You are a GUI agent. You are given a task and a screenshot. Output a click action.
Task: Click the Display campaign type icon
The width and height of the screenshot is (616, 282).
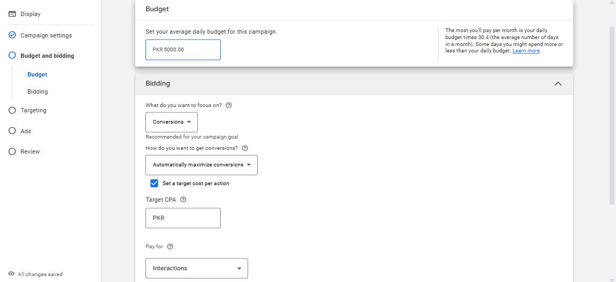(12, 14)
